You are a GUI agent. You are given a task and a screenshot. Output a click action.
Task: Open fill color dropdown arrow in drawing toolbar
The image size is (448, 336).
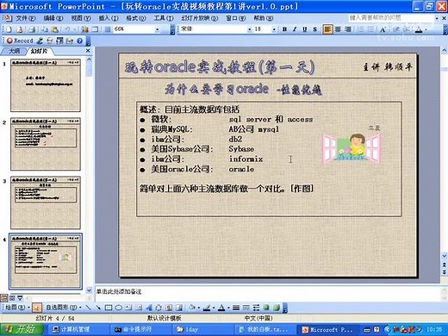pyautogui.click(x=198, y=308)
